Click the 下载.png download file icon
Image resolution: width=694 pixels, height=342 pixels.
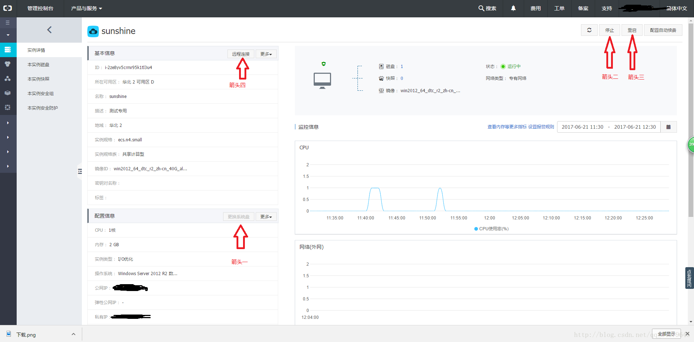point(9,334)
